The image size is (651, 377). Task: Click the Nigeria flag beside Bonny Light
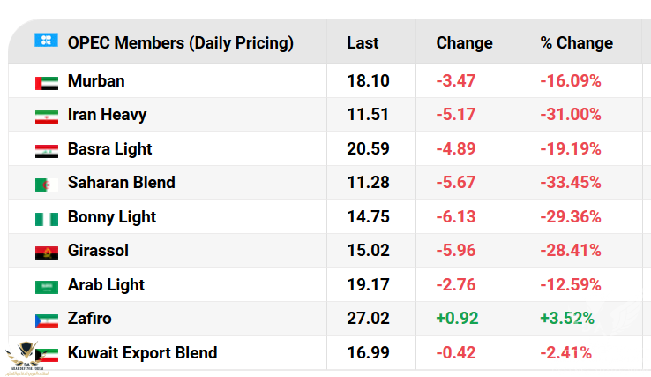click(x=47, y=218)
